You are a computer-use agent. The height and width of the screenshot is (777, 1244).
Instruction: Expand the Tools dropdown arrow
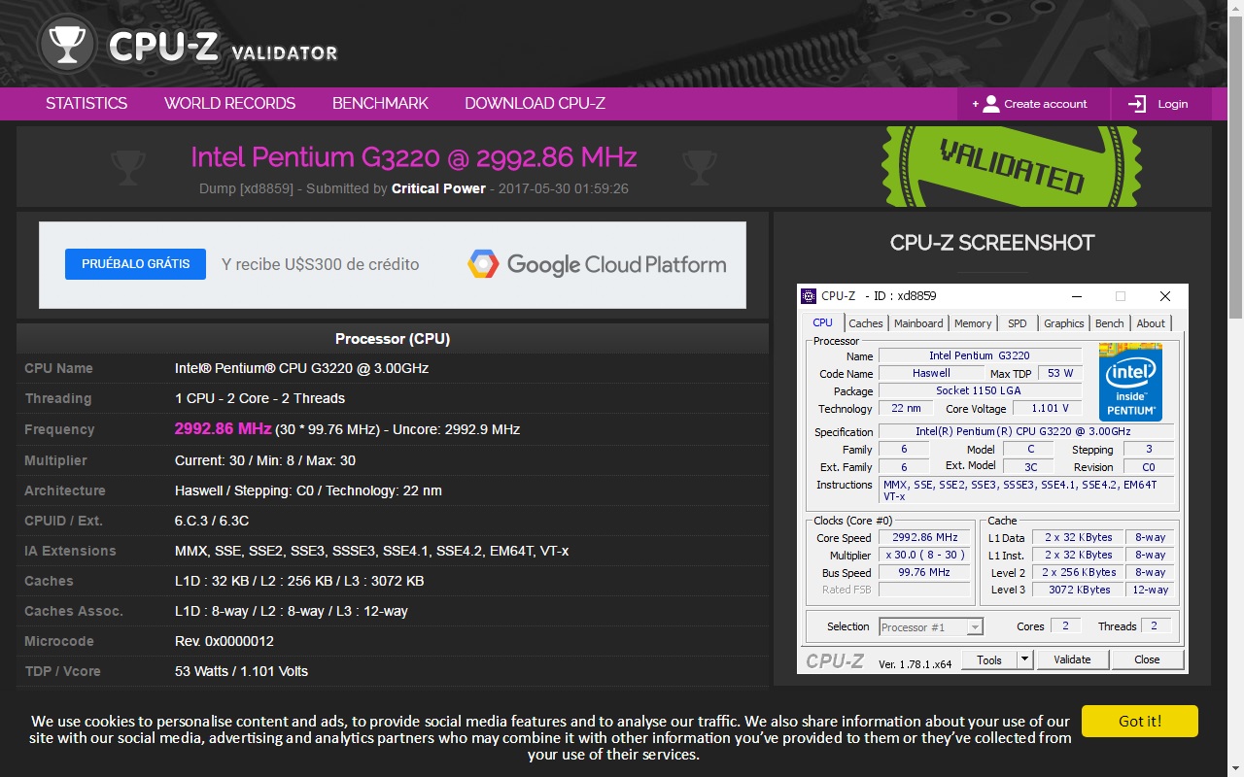point(1024,659)
